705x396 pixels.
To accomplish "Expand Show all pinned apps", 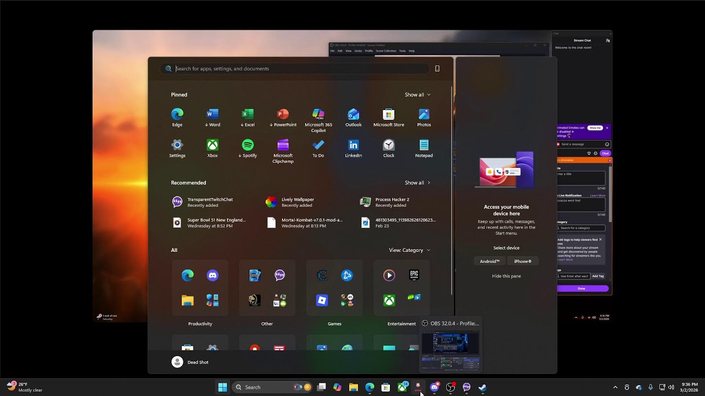I will click(x=417, y=95).
